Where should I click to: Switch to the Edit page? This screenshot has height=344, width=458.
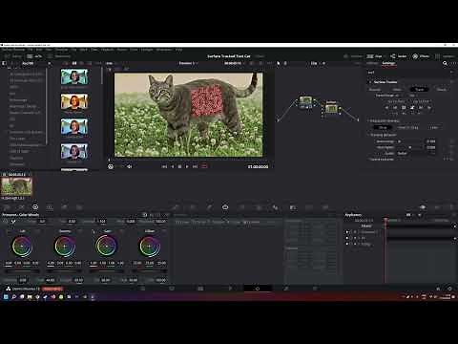point(200,289)
